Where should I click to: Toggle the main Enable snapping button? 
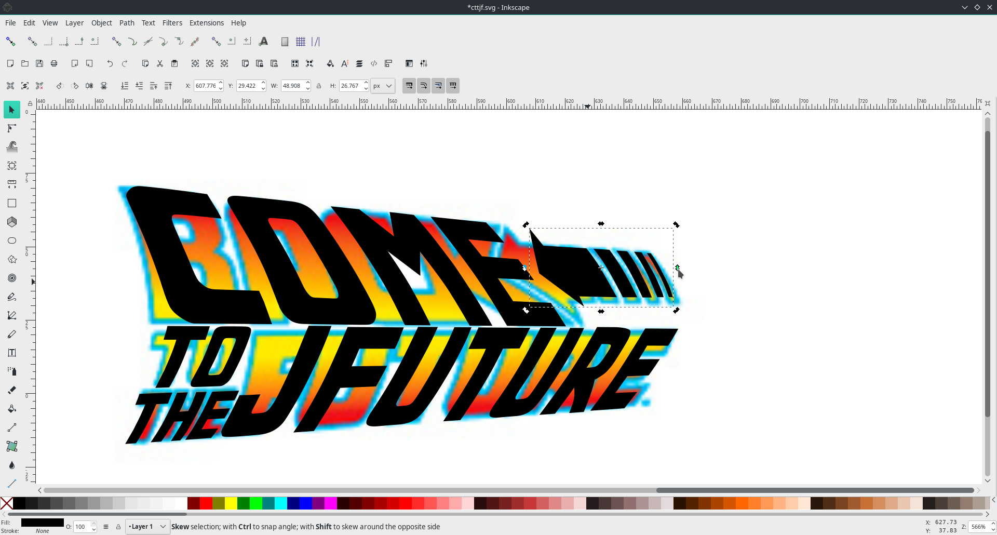10,42
